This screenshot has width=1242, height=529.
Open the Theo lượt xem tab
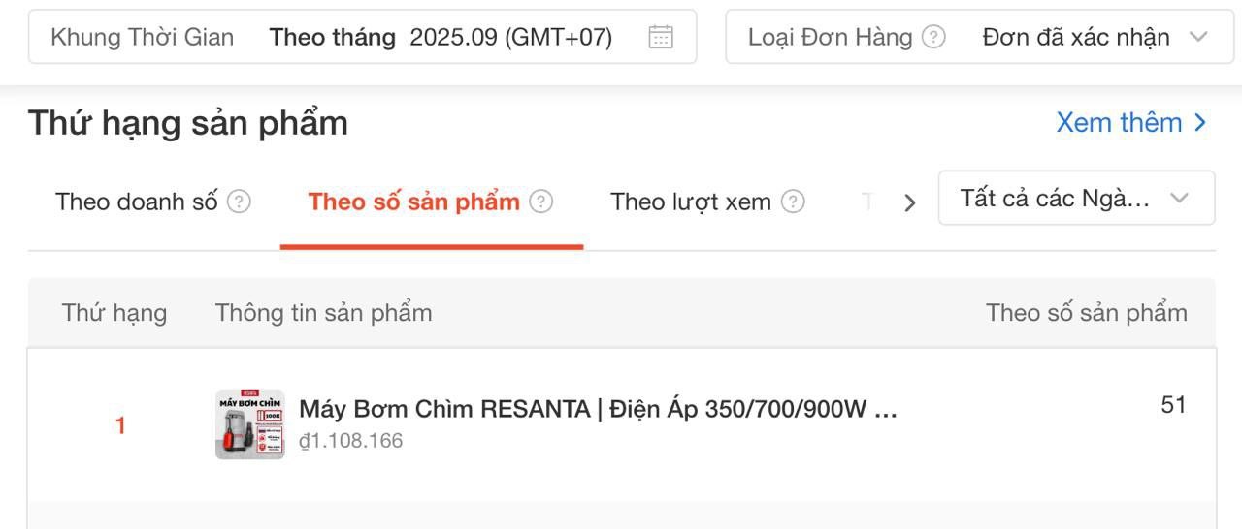pos(690,202)
